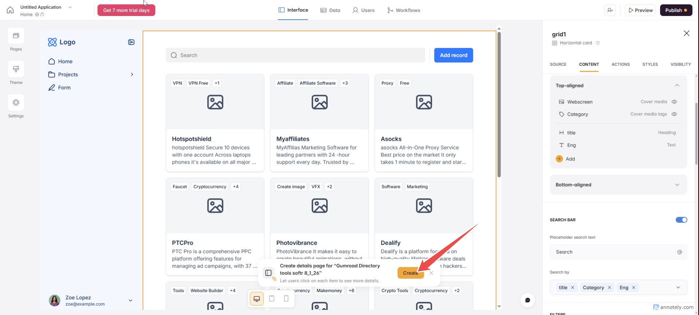
Task: Open the Workflows tab
Action: tap(404, 10)
